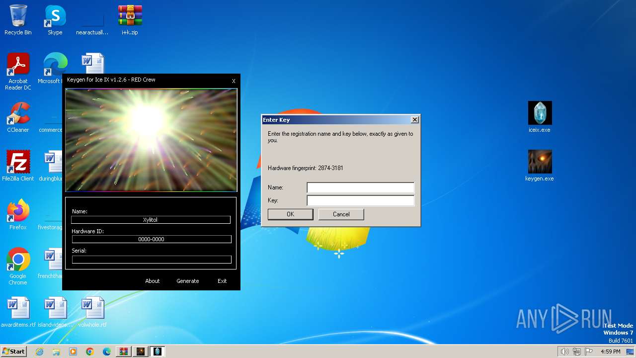Click the show desktop button

(x=631, y=352)
